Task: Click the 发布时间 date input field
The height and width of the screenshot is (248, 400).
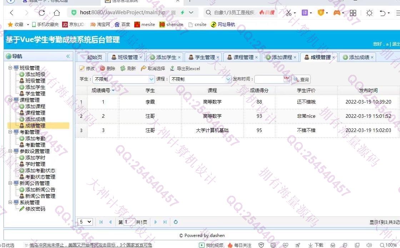Action: coord(269,79)
